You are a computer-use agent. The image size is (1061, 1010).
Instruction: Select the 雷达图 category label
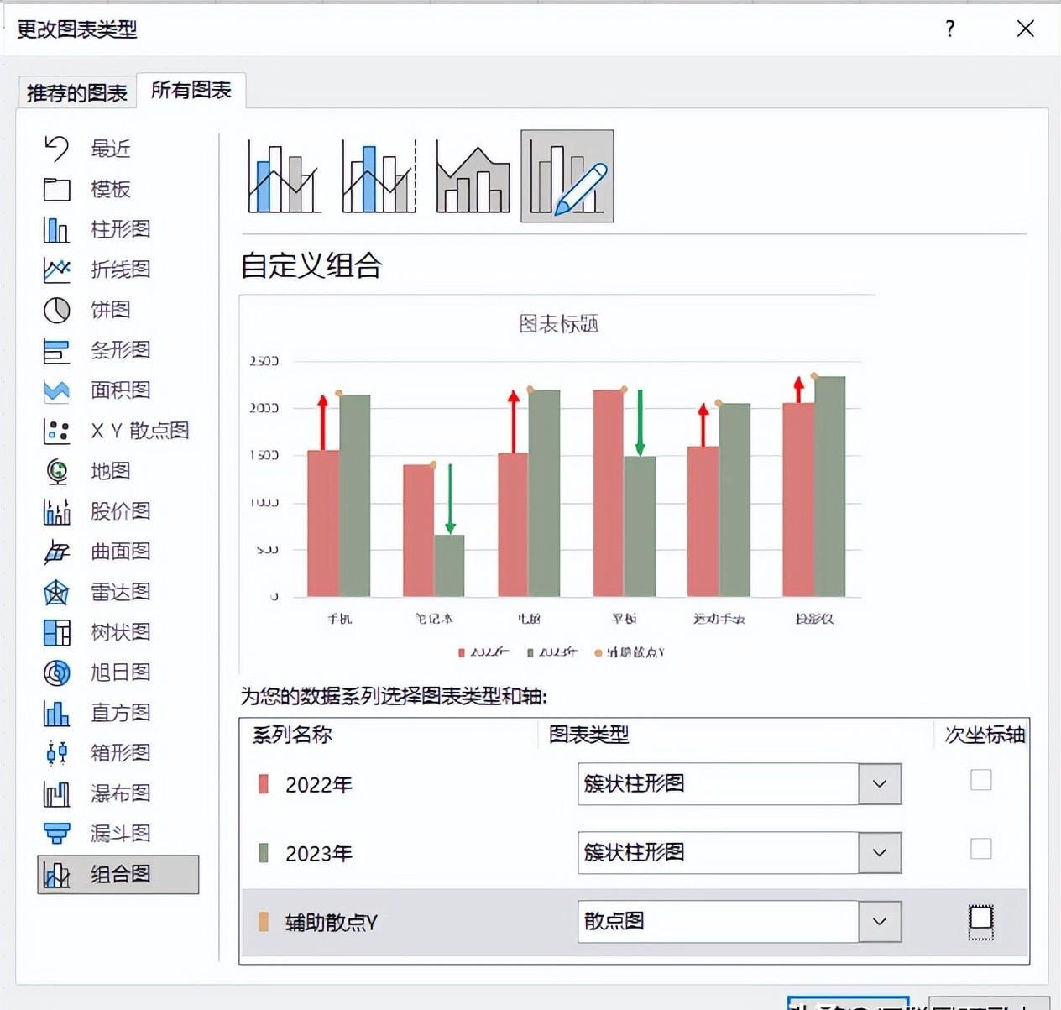[x=121, y=592]
